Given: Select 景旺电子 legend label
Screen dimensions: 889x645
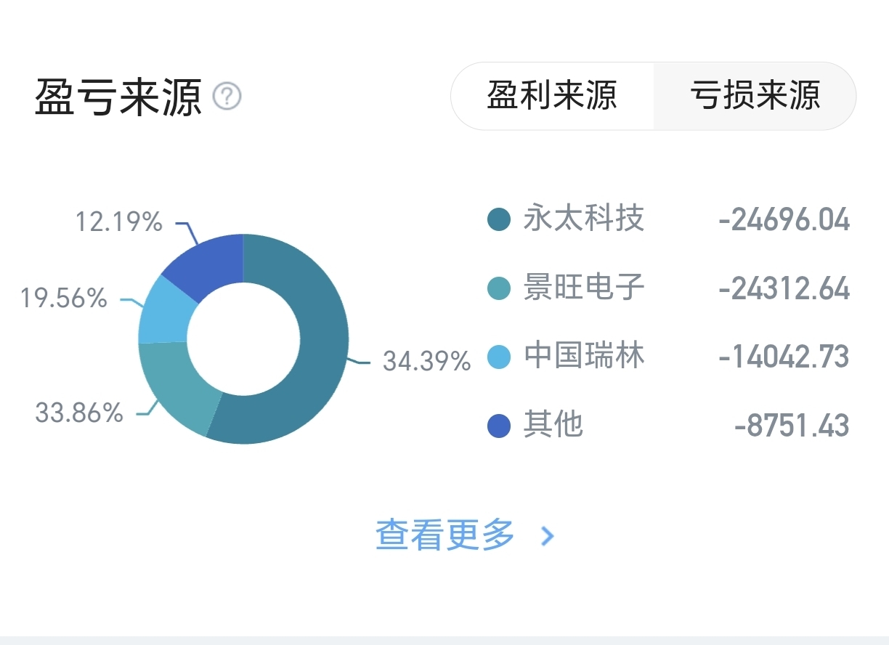Looking at the screenshot, I should click(x=584, y=288).
